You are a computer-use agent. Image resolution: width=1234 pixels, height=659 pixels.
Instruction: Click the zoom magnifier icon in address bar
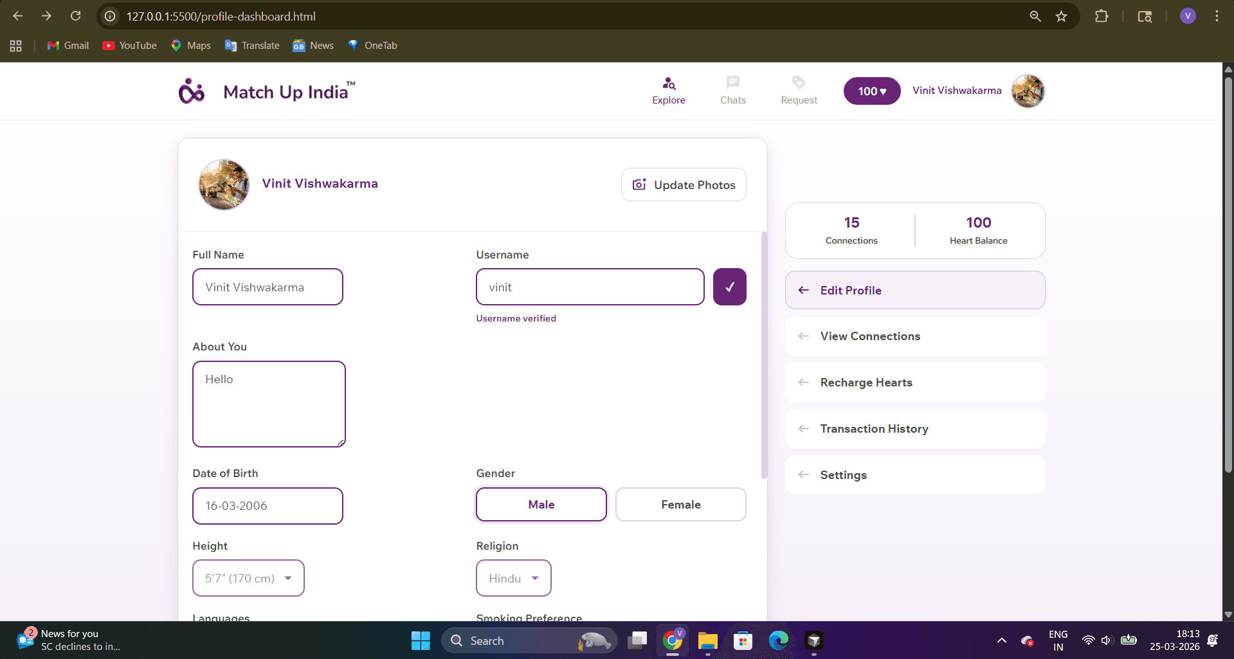tap(1035, 16)
